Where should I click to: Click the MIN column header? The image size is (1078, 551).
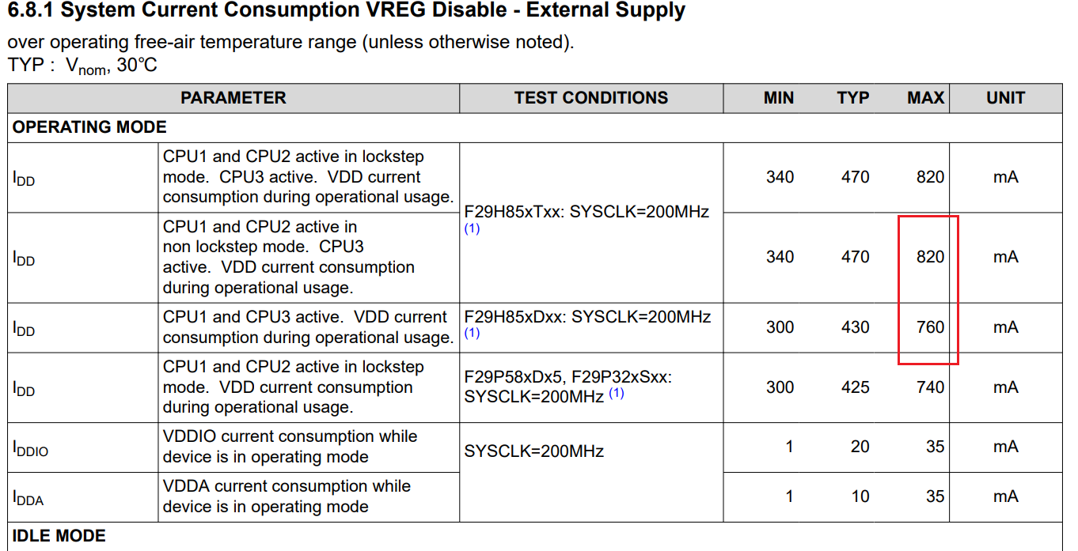(x=779, y=98)
